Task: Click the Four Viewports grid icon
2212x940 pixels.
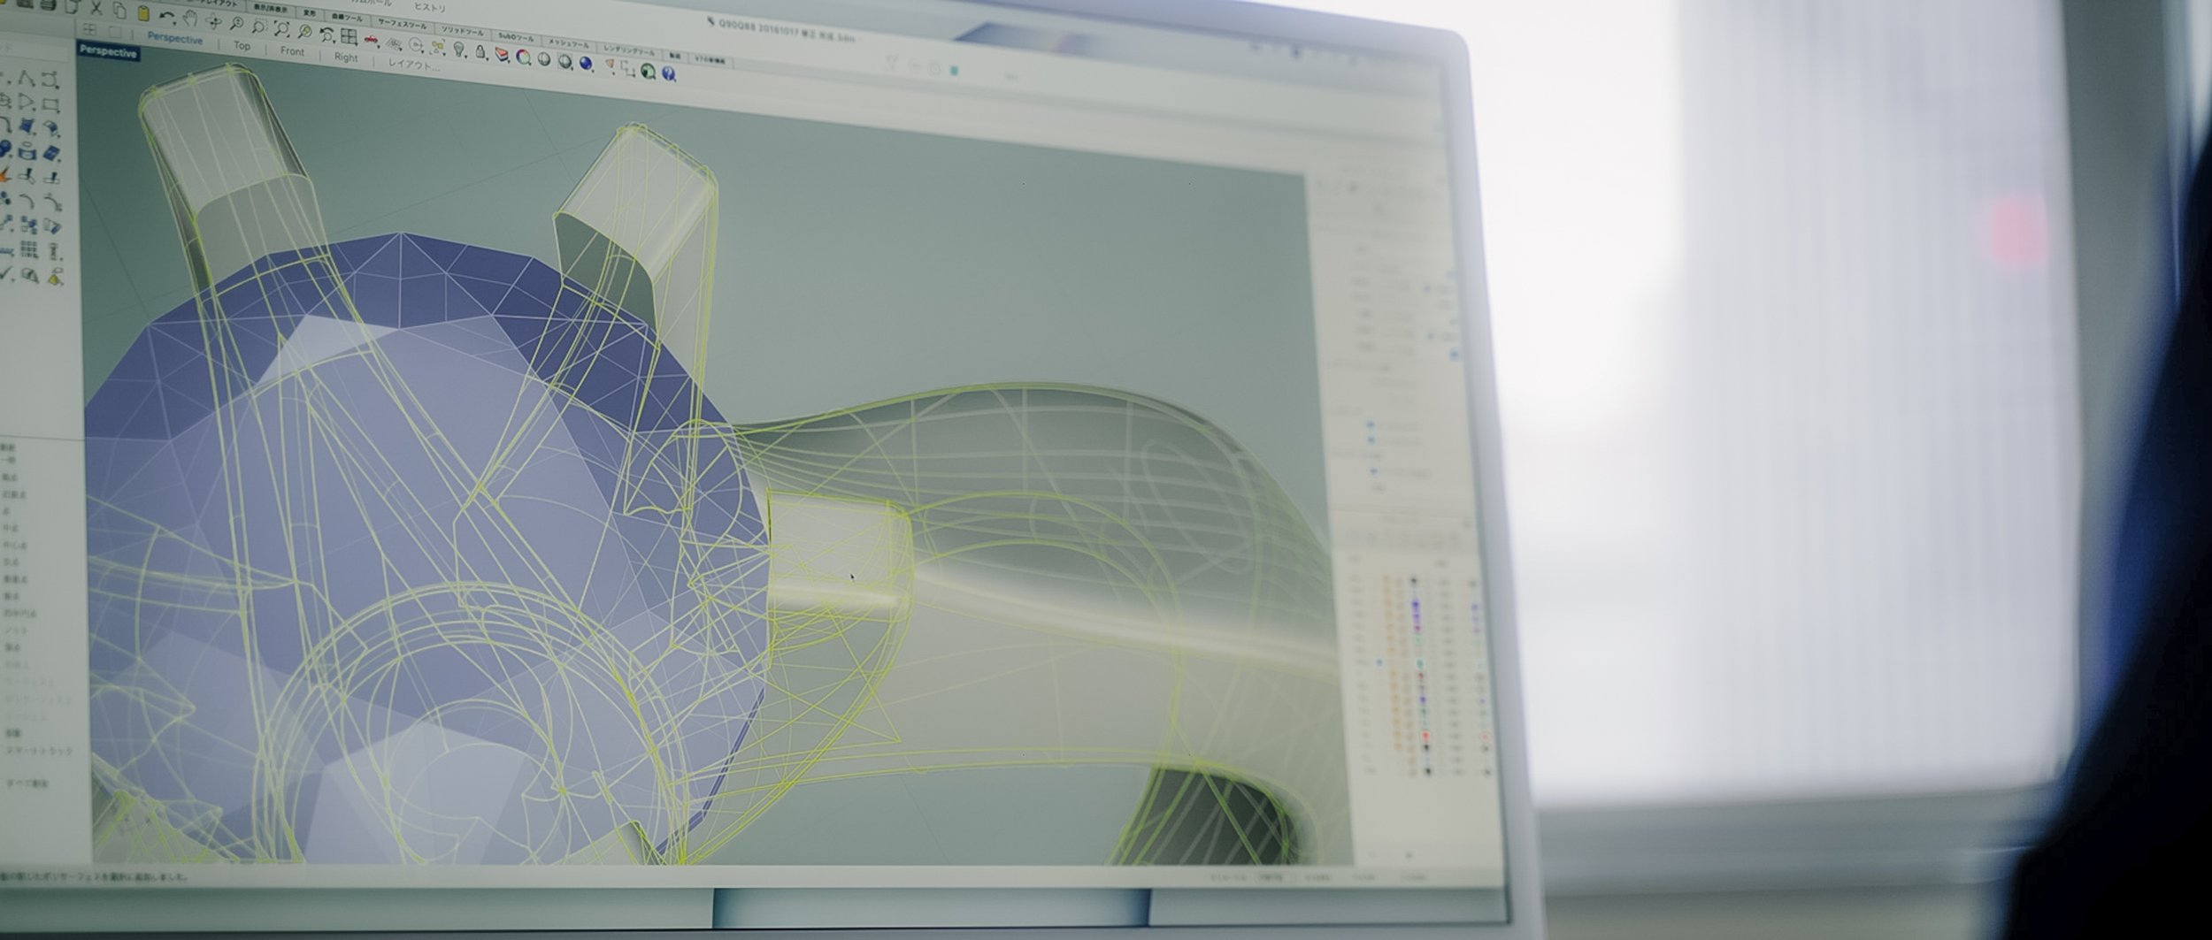Action: click(349, 36)
